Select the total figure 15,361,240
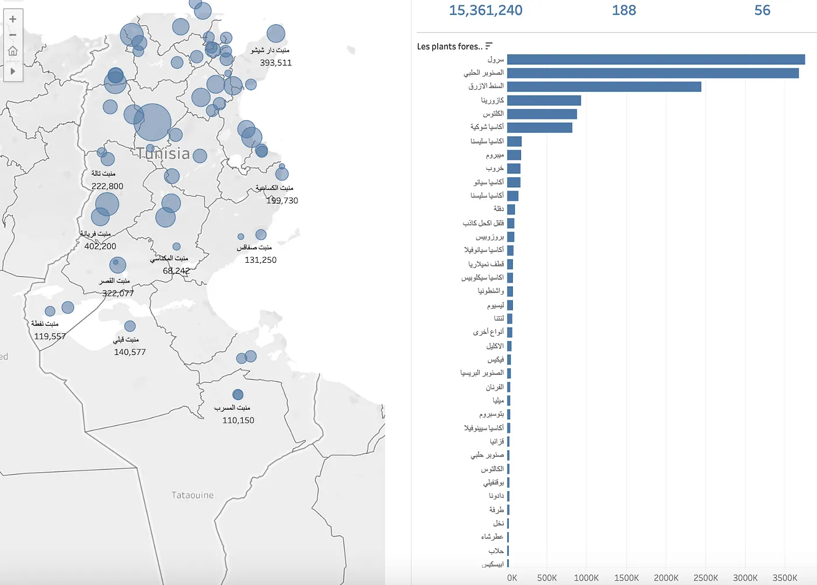This screenshot has width=817, height=585. 486,10
